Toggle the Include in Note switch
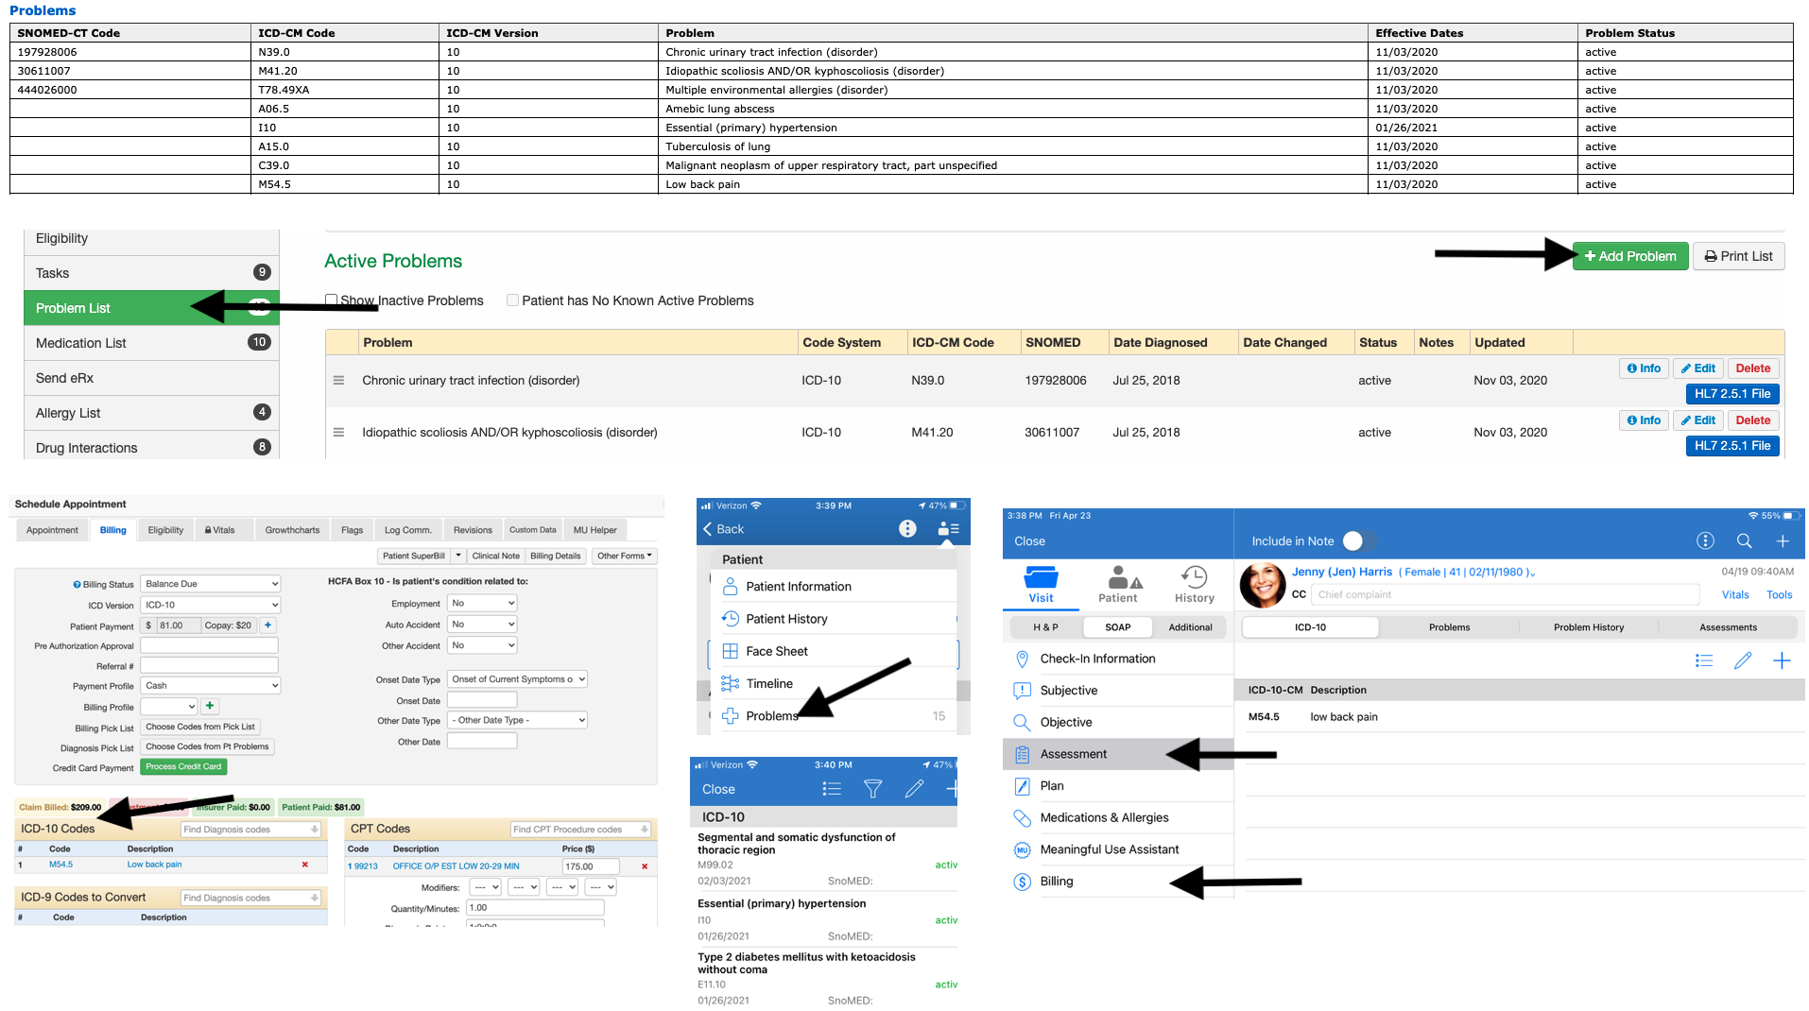The width and height of the screenshot is (1809, 1011). click(1359, 541)
